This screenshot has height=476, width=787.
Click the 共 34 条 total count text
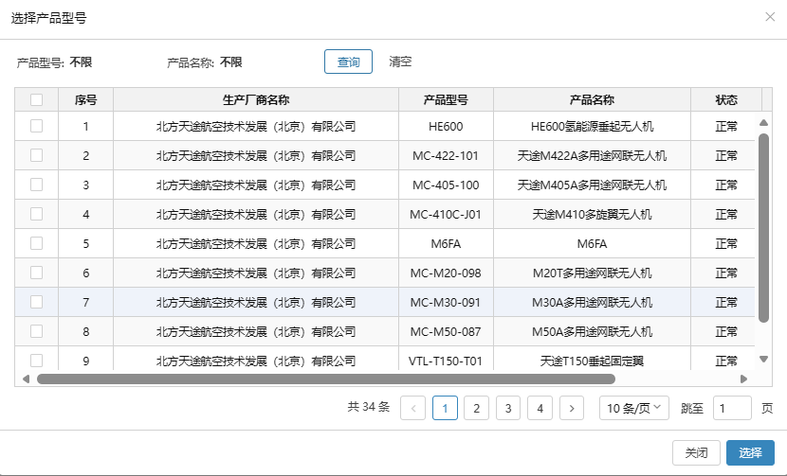click(369, 407)
